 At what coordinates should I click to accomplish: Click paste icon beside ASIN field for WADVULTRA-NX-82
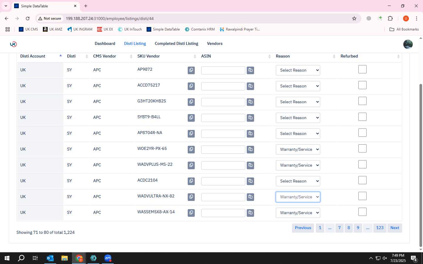(250, 197)
